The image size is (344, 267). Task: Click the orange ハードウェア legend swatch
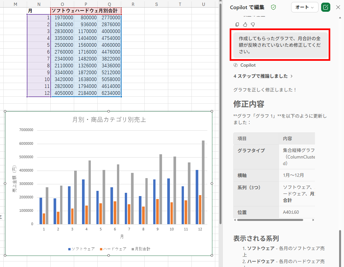[x=101, y=249]
